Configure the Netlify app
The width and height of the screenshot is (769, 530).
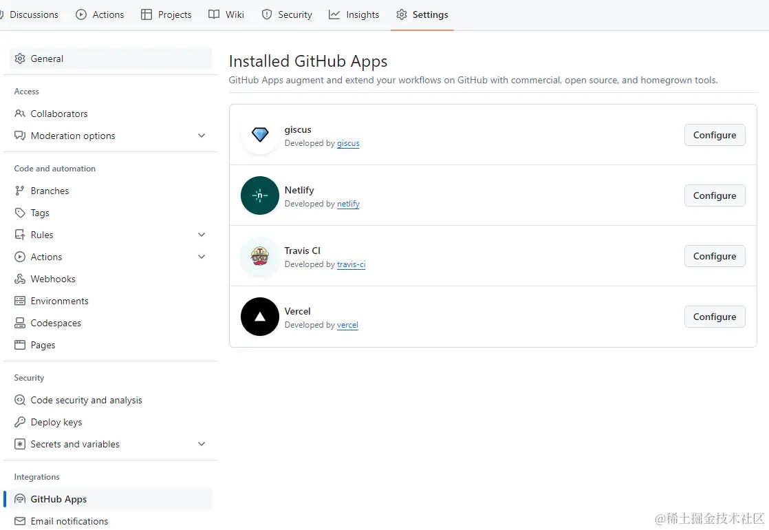pos(715,195)
